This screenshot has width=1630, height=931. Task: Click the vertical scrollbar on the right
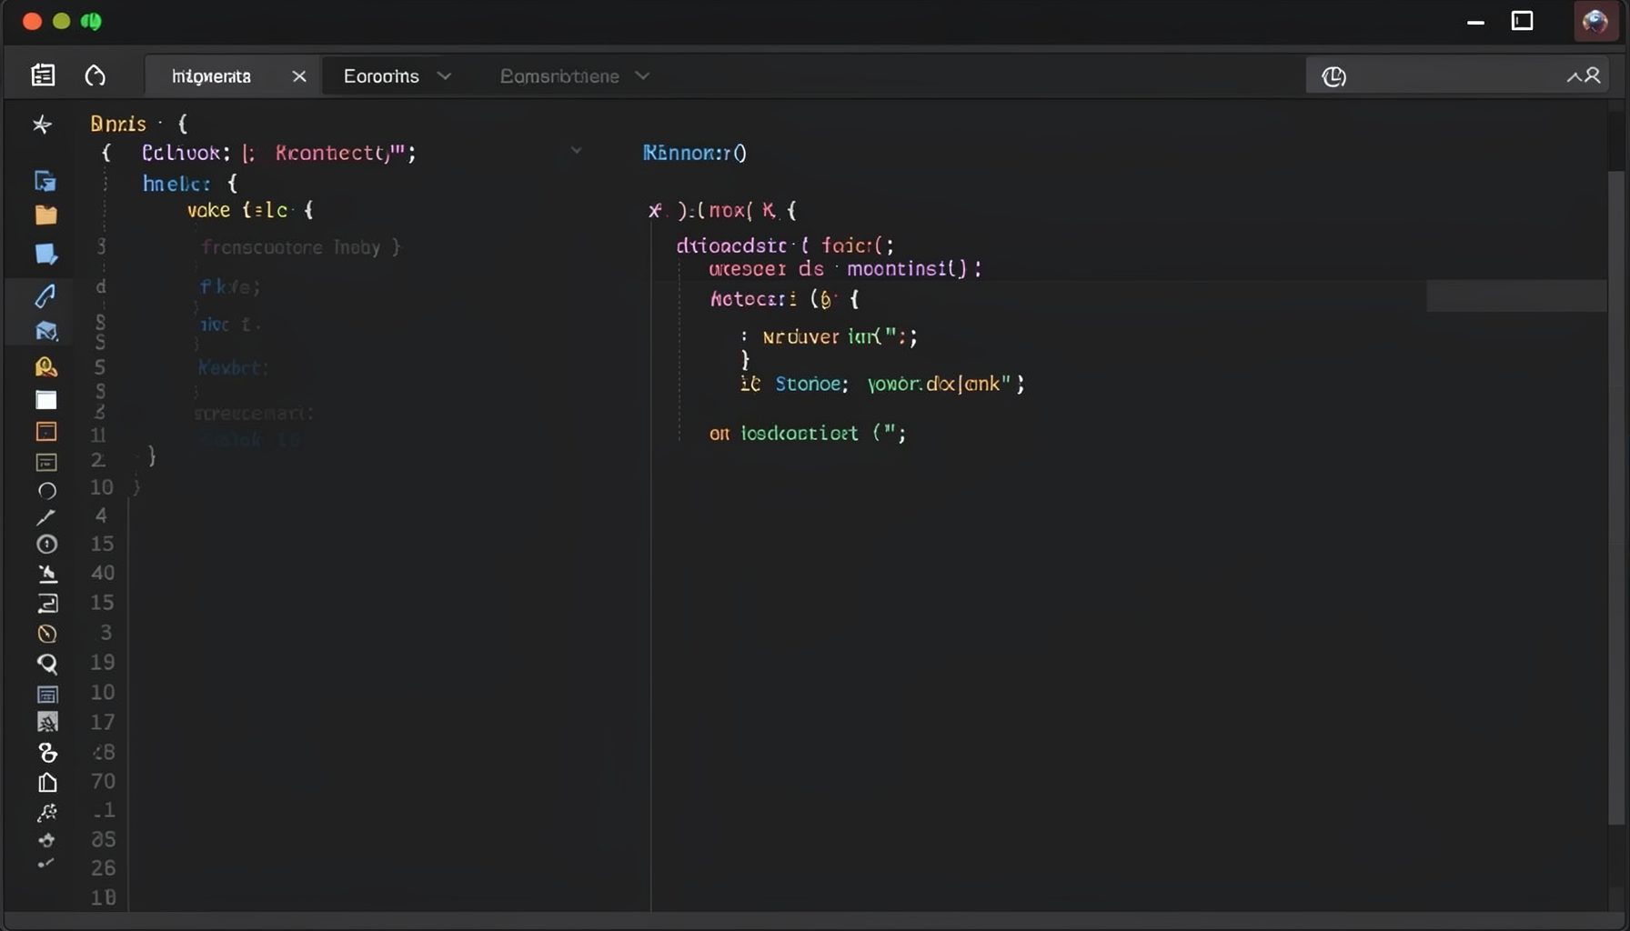(x=1616, y=498)
